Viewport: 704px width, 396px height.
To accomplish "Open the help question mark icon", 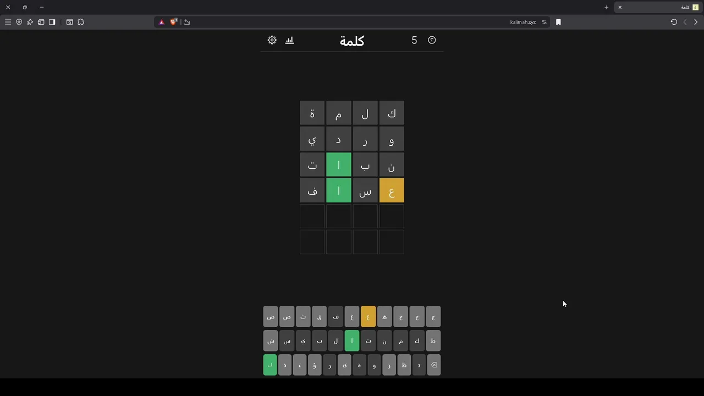I will 432,40.
